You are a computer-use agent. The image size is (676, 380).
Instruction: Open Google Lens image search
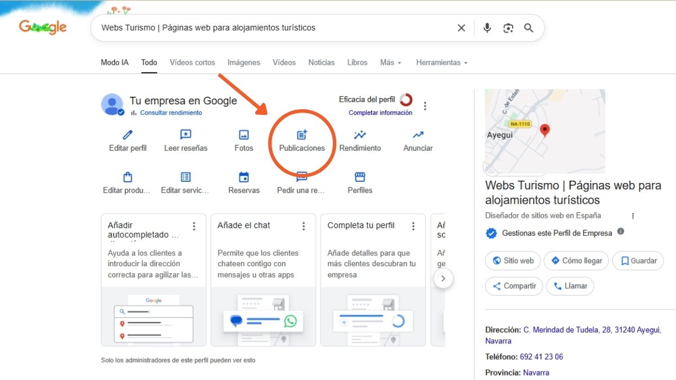[508, 28]
